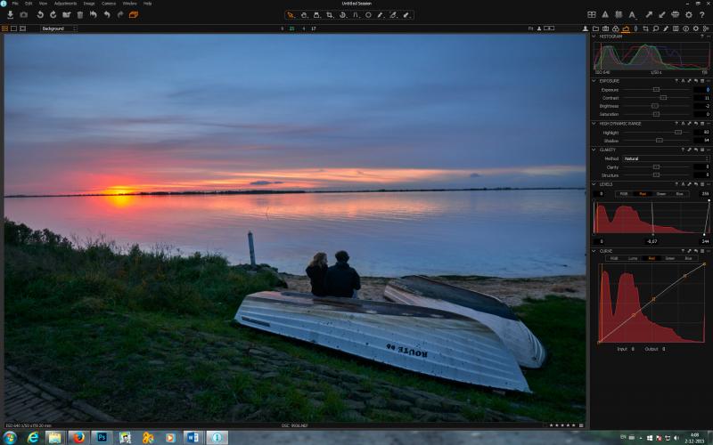Select the Red channel tab in Levels
This screenshot has height=445, width=713.
[x=643, y=194]
